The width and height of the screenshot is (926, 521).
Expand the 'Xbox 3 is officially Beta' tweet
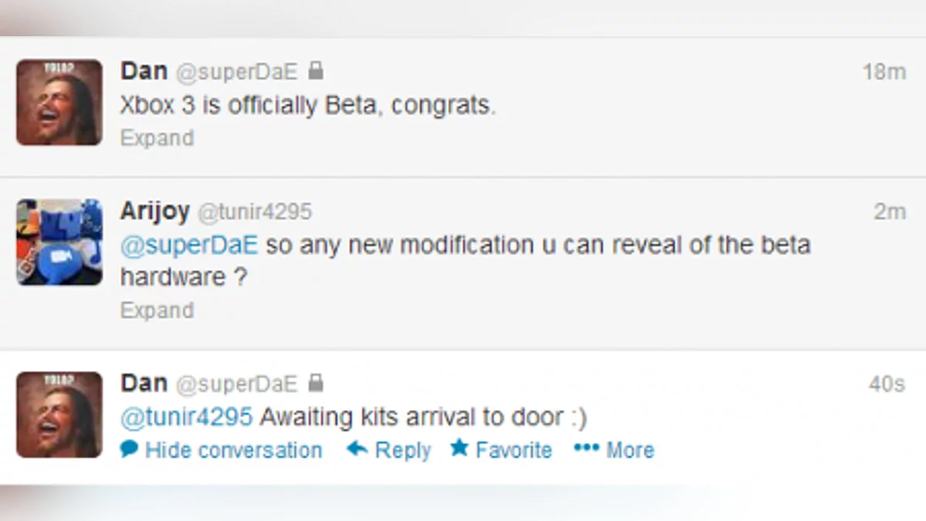(x=157, y=138)
